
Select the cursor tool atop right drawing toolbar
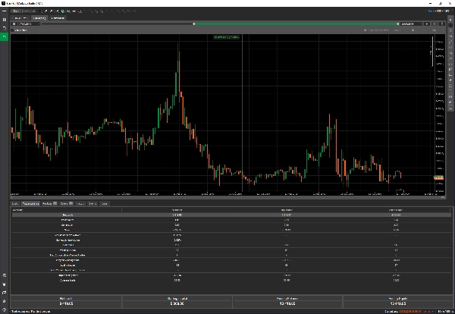pyautogui.click(x=450, y=20)
